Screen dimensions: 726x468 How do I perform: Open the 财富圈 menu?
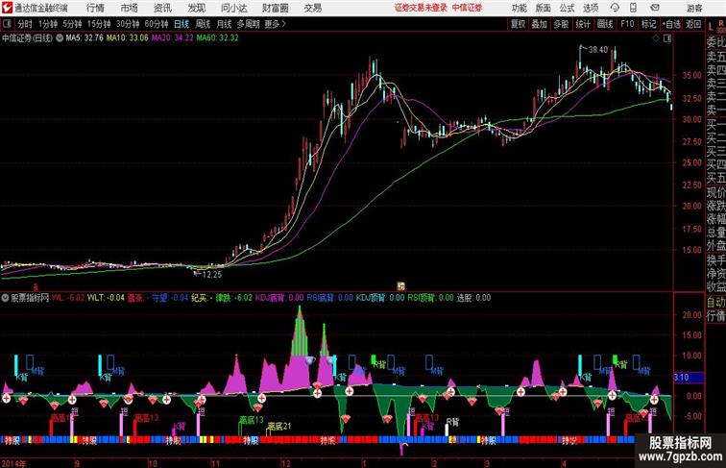275,8
